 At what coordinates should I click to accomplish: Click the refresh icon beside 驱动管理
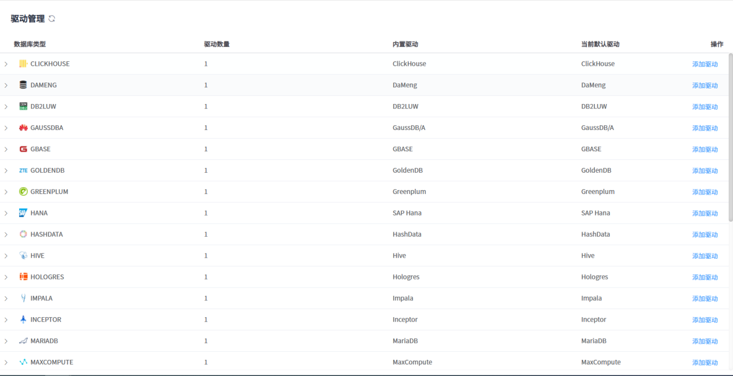coord(51,18)
